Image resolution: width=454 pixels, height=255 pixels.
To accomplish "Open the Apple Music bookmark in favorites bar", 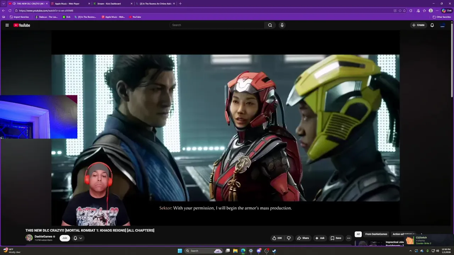I will 113,17.
